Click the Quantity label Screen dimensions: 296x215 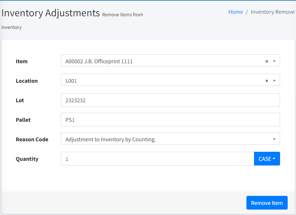pos(27,159)
